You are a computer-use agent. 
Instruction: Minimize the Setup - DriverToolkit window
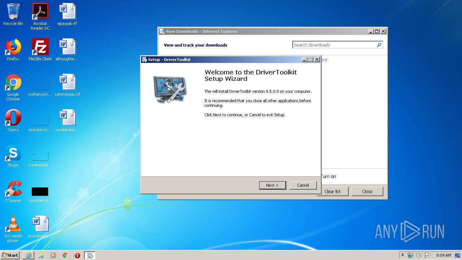click(x=304, y=60)
